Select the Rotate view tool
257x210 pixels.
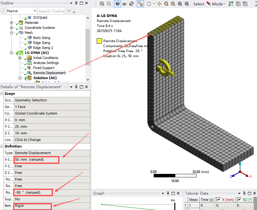coord(149,4)
